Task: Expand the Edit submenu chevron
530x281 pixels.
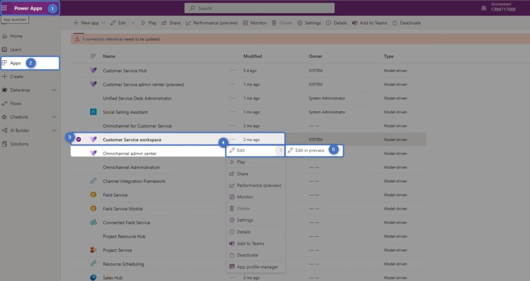Action: coord(280,150)
